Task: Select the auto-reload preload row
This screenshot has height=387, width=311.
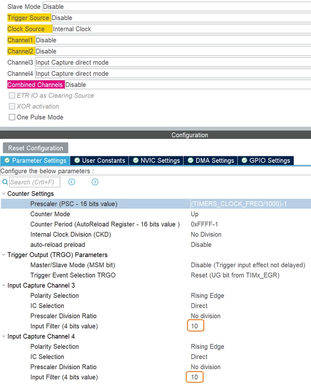Action: pos(156,245)
